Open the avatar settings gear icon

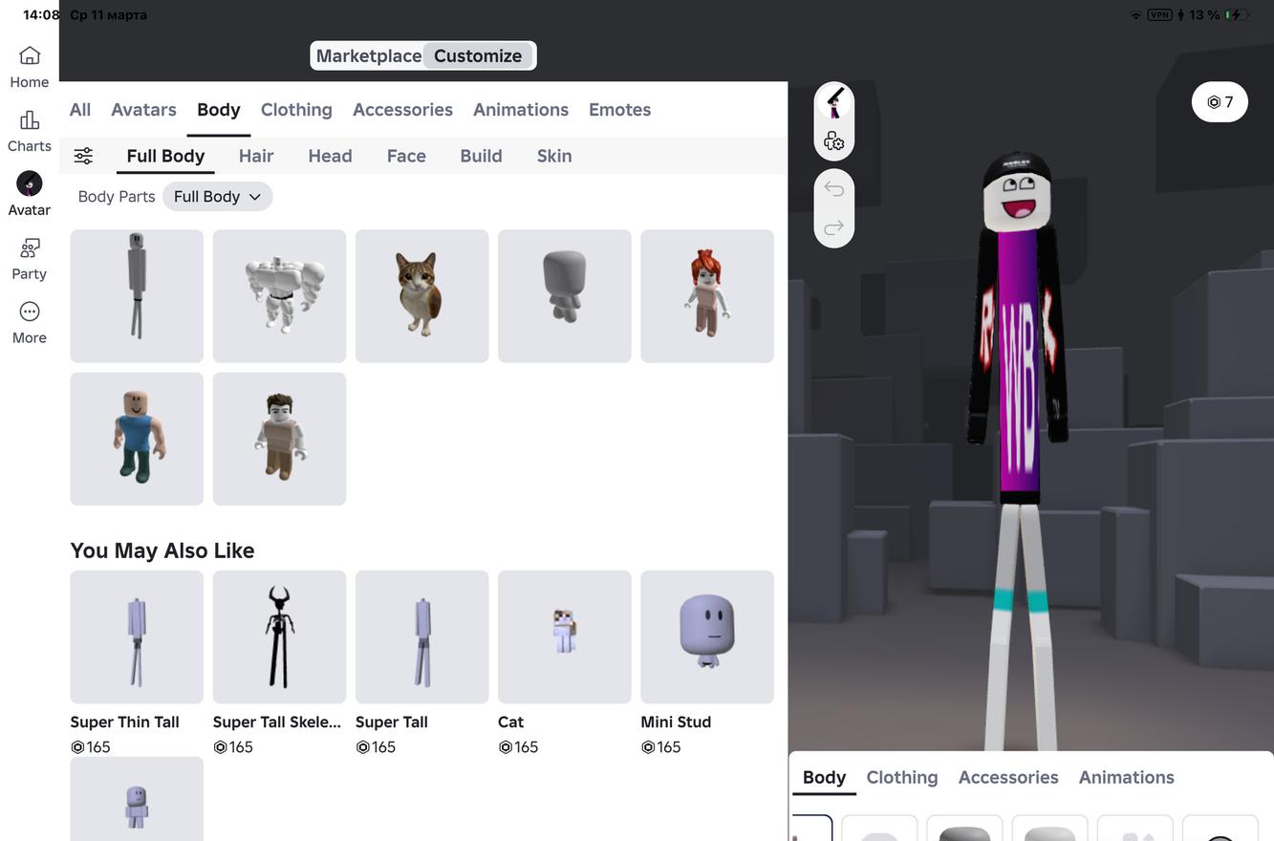point(833,141)
